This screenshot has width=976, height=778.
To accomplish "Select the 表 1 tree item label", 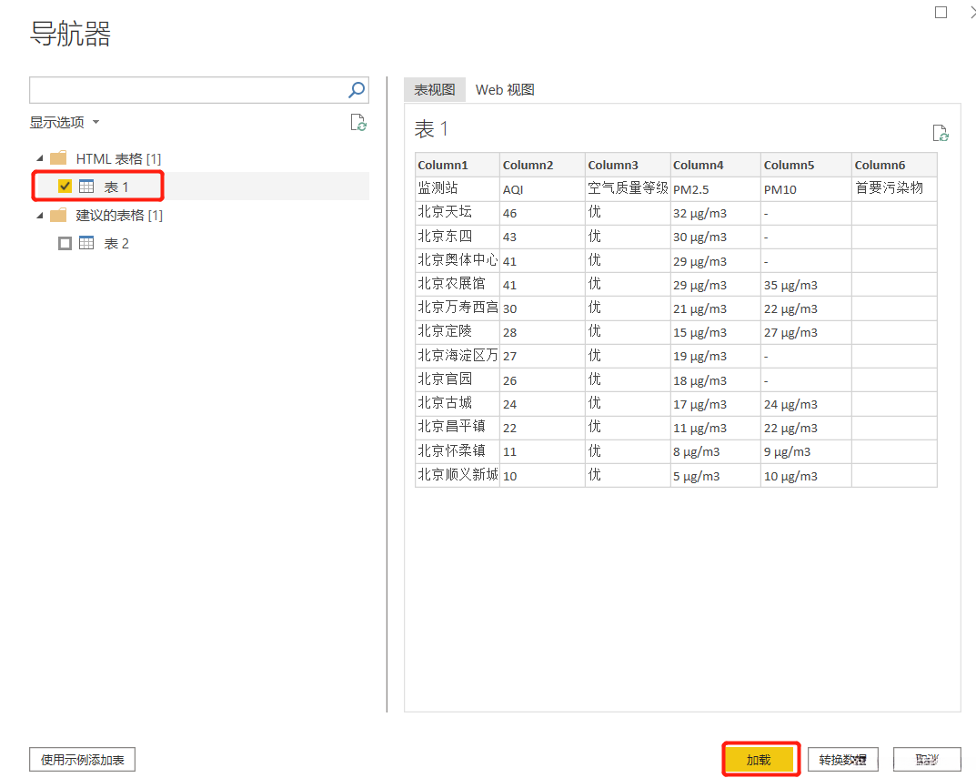I will pos(116,187).
